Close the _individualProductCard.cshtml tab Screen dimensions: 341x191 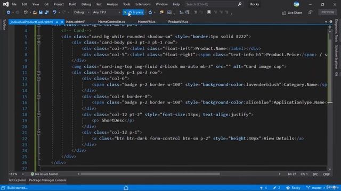(x=62, y=22)
